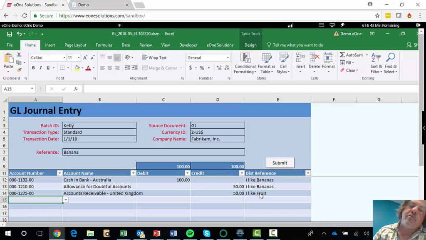Click the Paste clipboard icon
This screenshot has width=426, height=240.
click(8, 58)
